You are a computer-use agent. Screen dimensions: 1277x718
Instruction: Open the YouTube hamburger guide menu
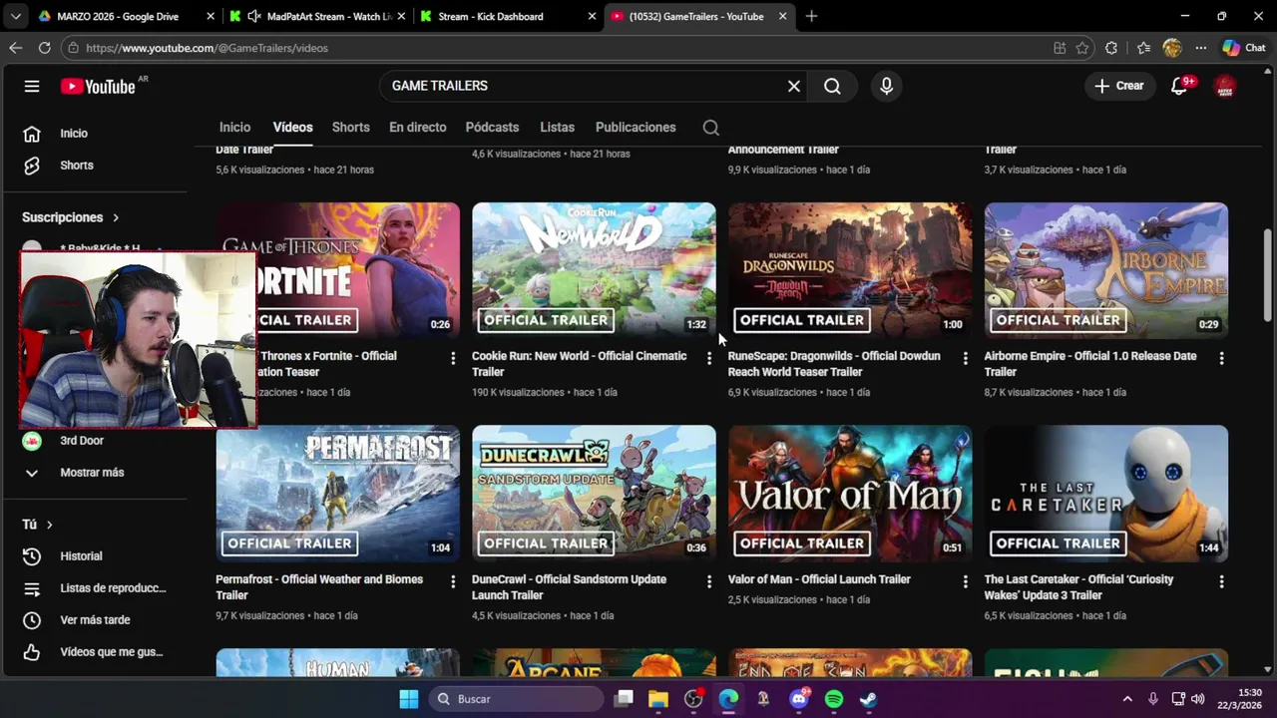click(32, 86)
